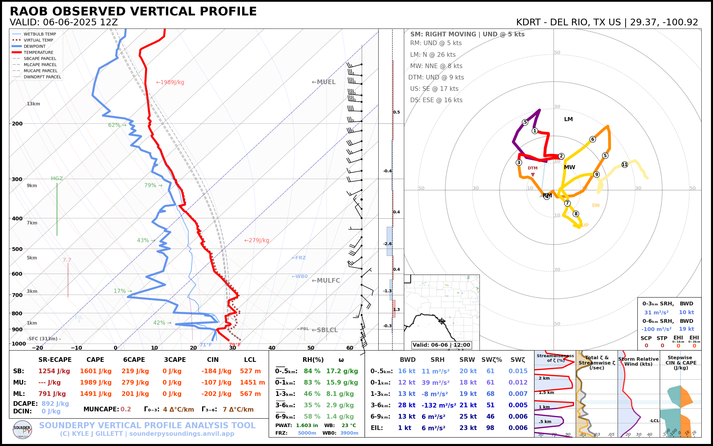
Task: Click the Valid 06-06 12:00 map label
Action: [441, 345]
